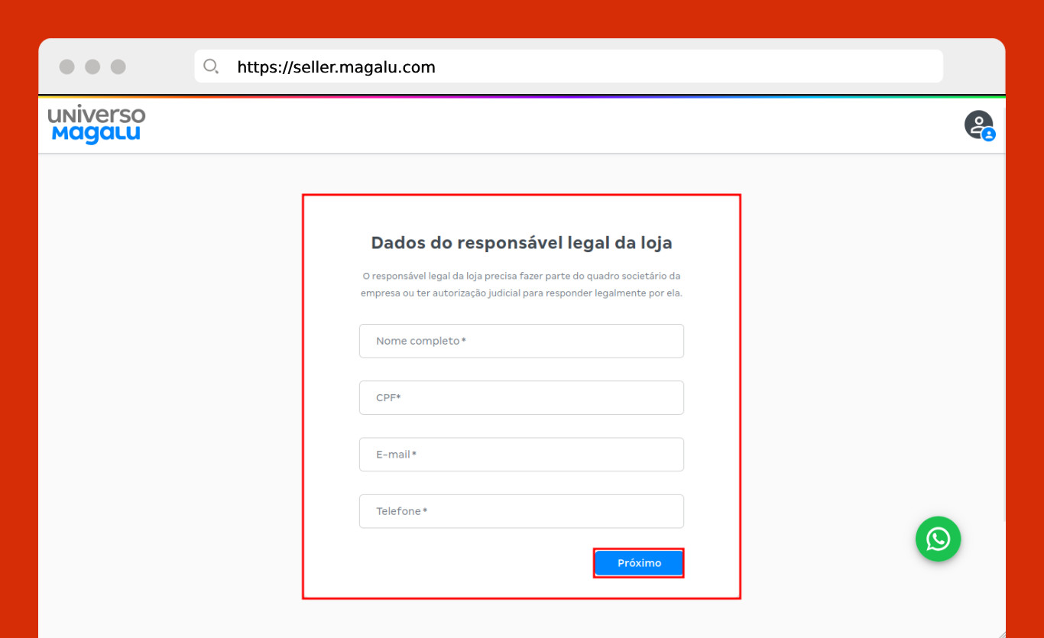Click the gray 'universo' word in logo
Viewport: 1044px width, 638px height.
[96, 115]
